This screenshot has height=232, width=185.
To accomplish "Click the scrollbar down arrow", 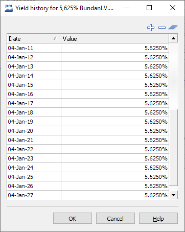I will tap(173, 195).
